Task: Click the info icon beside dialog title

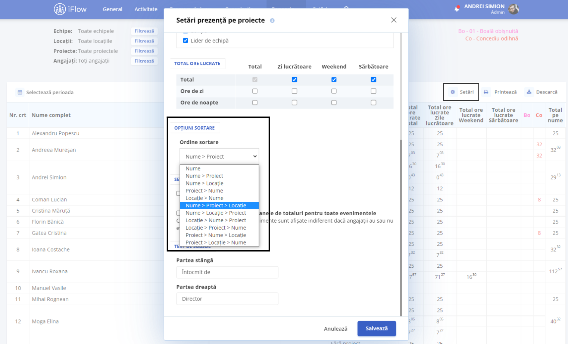Action: tap(272, 20)
